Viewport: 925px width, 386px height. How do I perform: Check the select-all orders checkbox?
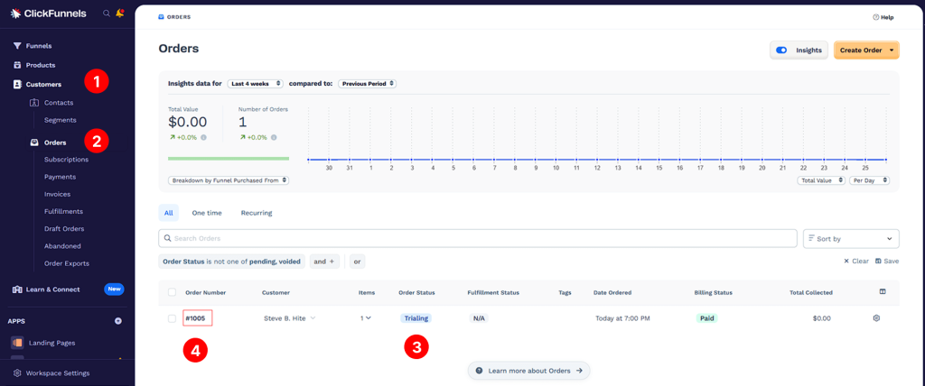click(x=173, y=292)
